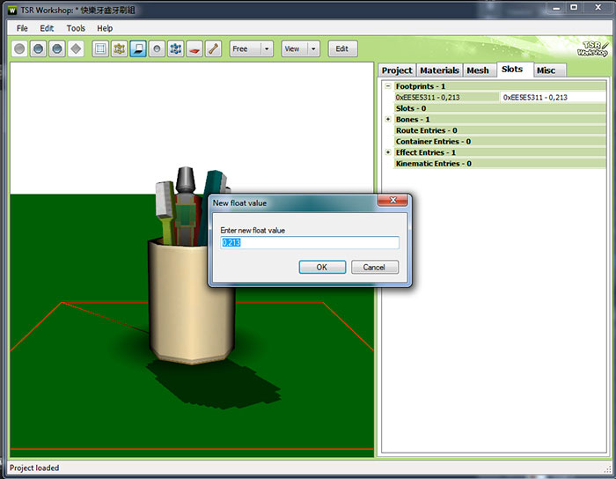Click the blue molecule nodes icon

[175, 49]
